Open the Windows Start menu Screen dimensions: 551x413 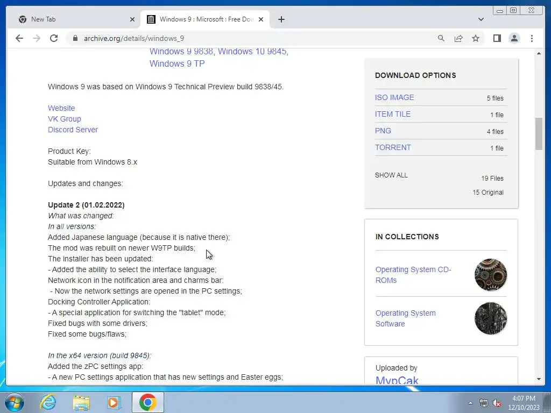13,402
